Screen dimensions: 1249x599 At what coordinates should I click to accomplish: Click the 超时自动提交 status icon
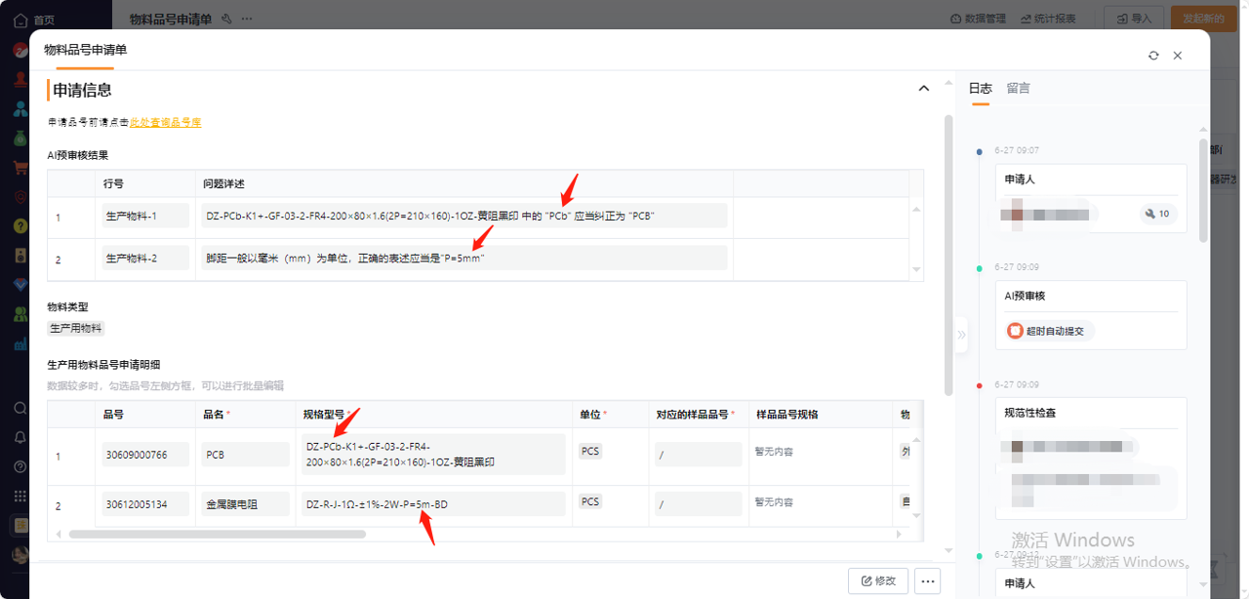pyautogui.click(x=1015, y=331)
